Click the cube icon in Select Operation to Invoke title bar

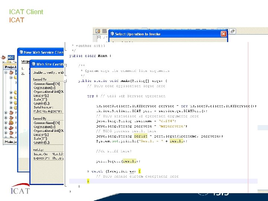pyautogui.click(x=112, y=34)
